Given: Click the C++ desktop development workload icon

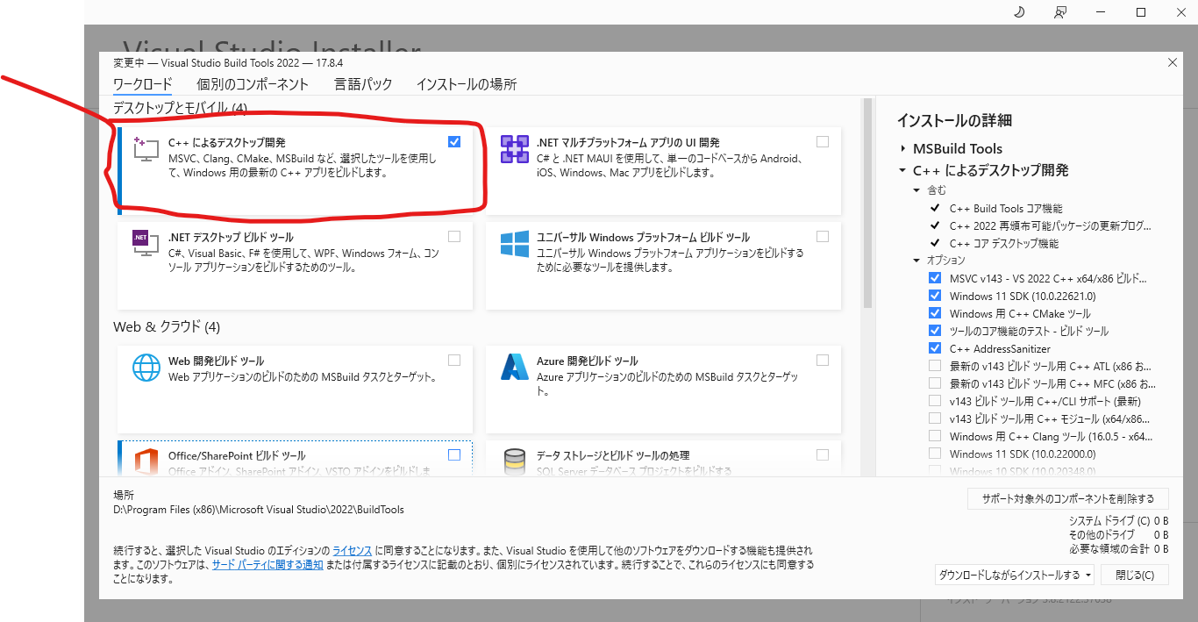Looking at the screenshot, I should click(x=146, y=149).
